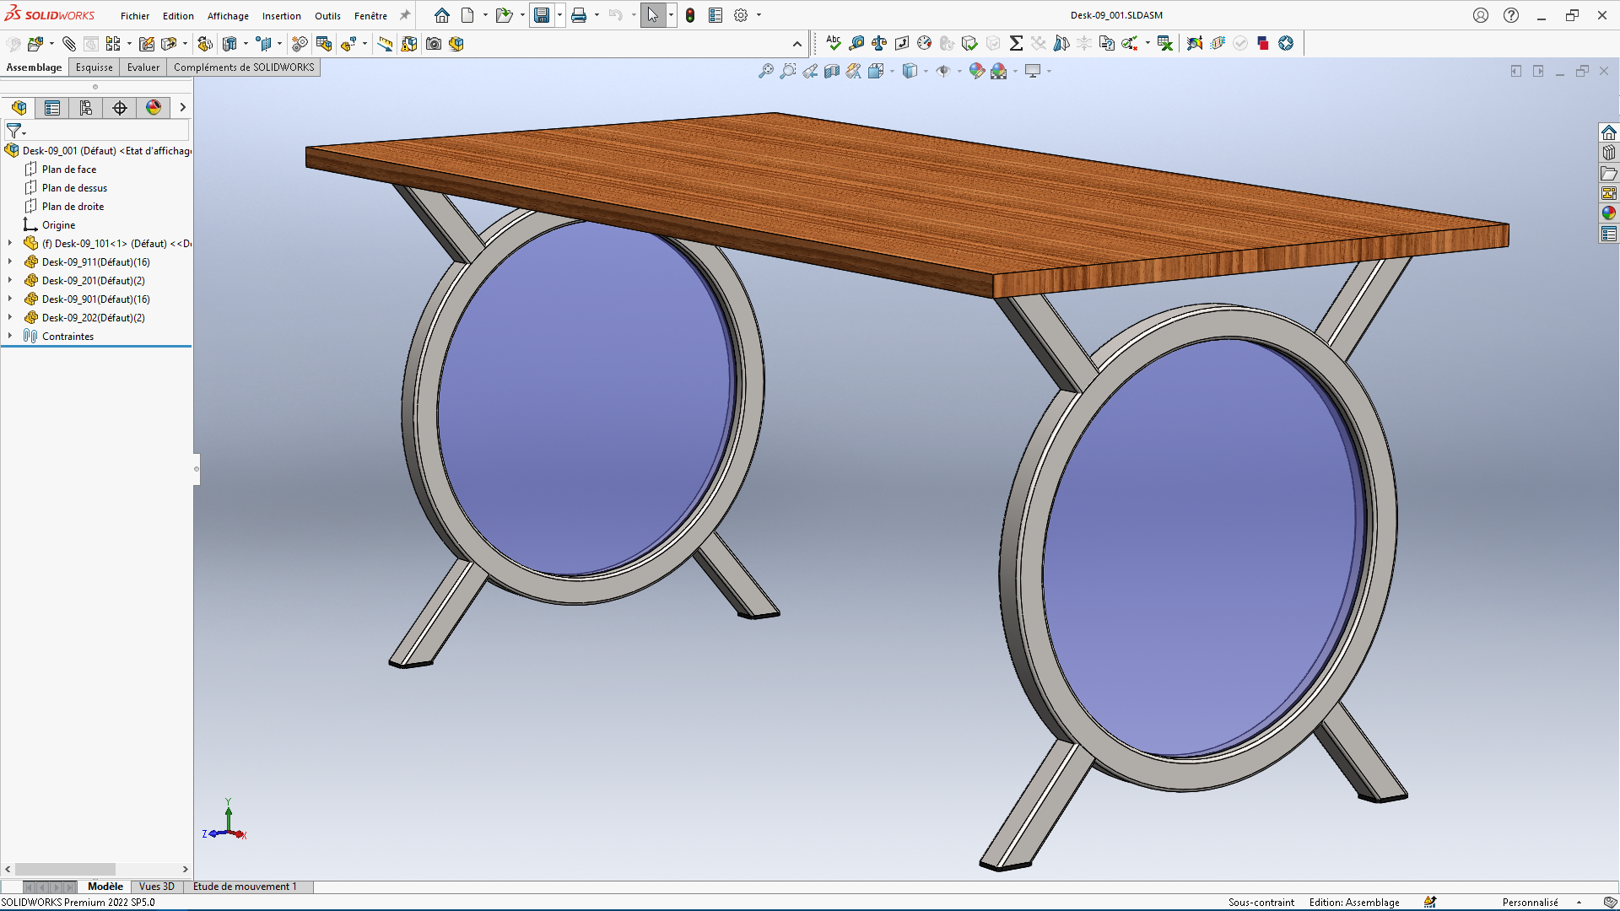Click the Zoom to Fit magnifier icon
Image resolution: width=1620 pixels, height=911 pixels.
coord(766,71)
